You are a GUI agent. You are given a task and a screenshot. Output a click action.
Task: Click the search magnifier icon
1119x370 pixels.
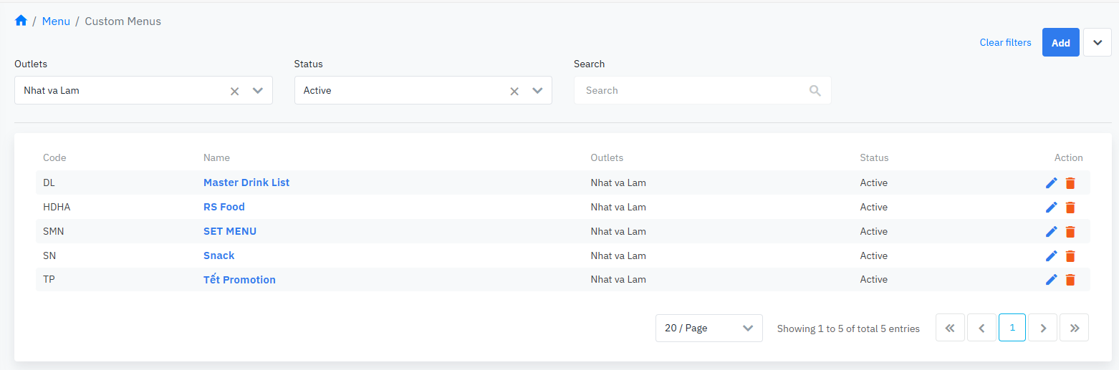(x=815, y=91)
